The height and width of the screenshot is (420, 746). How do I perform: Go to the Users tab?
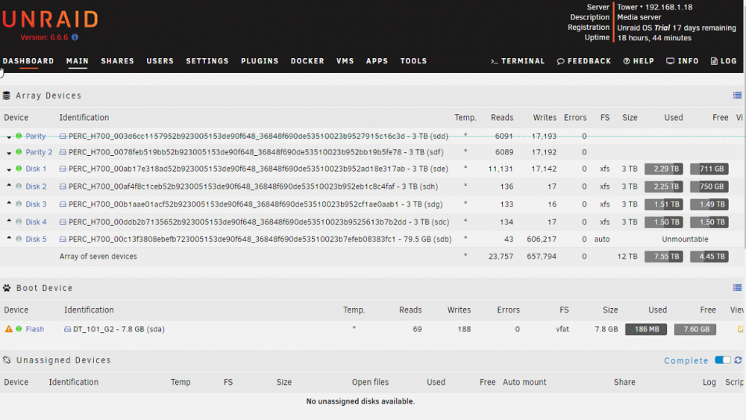pos(160,61)
